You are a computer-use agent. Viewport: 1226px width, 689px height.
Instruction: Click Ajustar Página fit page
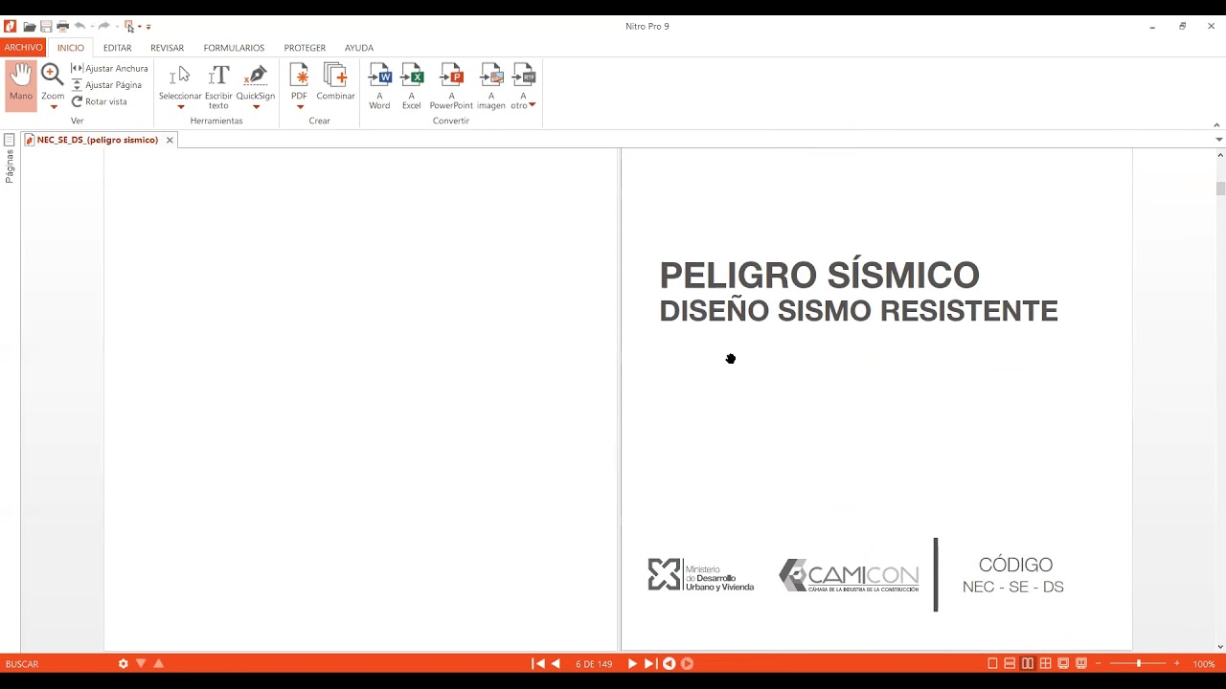[x=106, y=85]
